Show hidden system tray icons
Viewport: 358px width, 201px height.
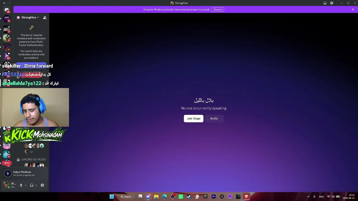[308, 197]
